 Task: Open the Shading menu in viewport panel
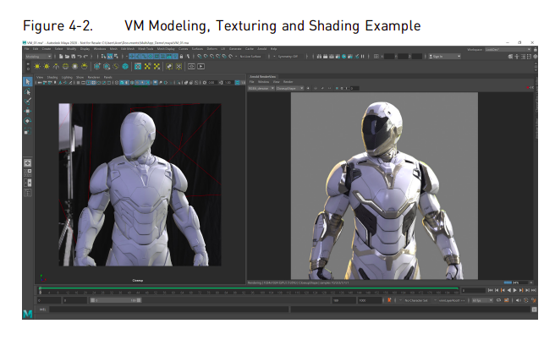coord(52,77)
